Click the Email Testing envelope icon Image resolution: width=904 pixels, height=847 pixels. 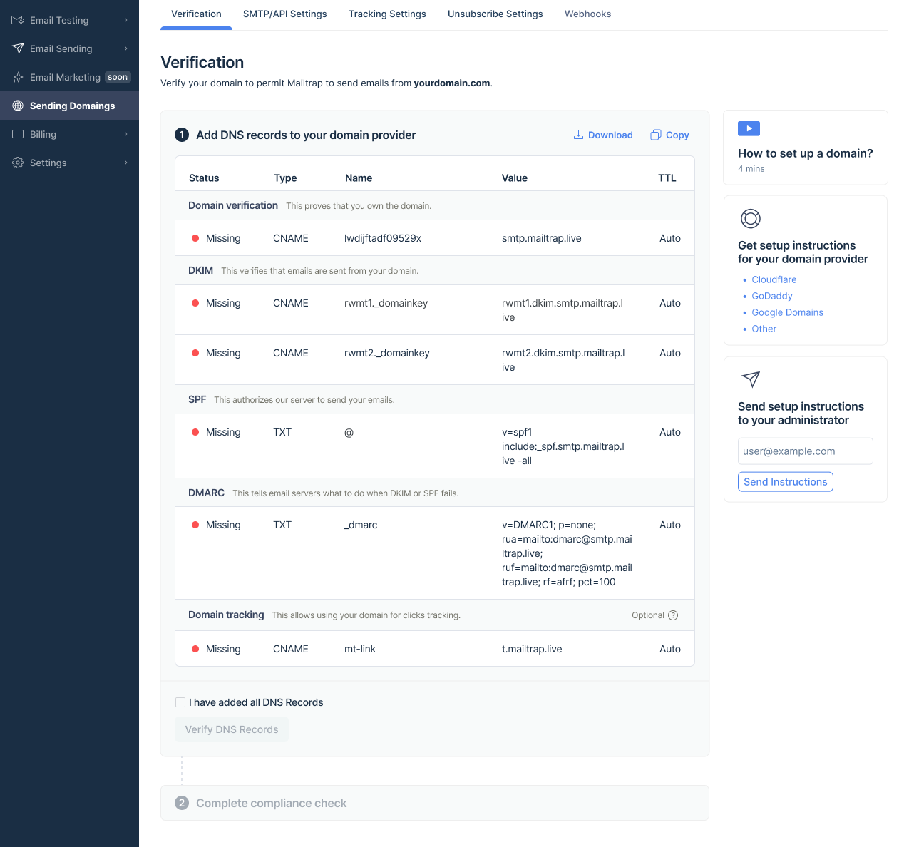18,20
